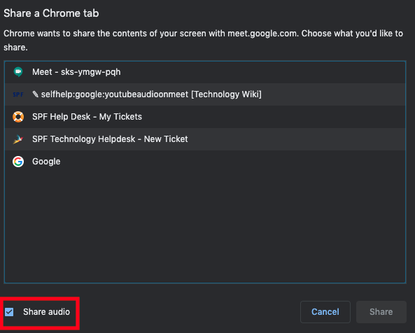Untick the Share audio checkbox
Image resolution: width=415 pixels, height=333 pixels.
pyautogui.click(x=9, y=312)
